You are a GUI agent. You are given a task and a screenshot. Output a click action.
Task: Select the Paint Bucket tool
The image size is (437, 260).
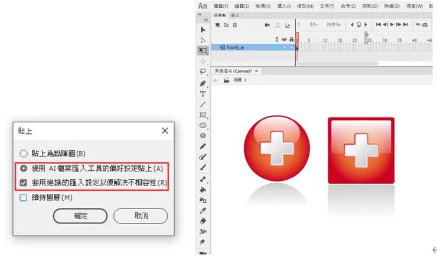pos(203,190)
